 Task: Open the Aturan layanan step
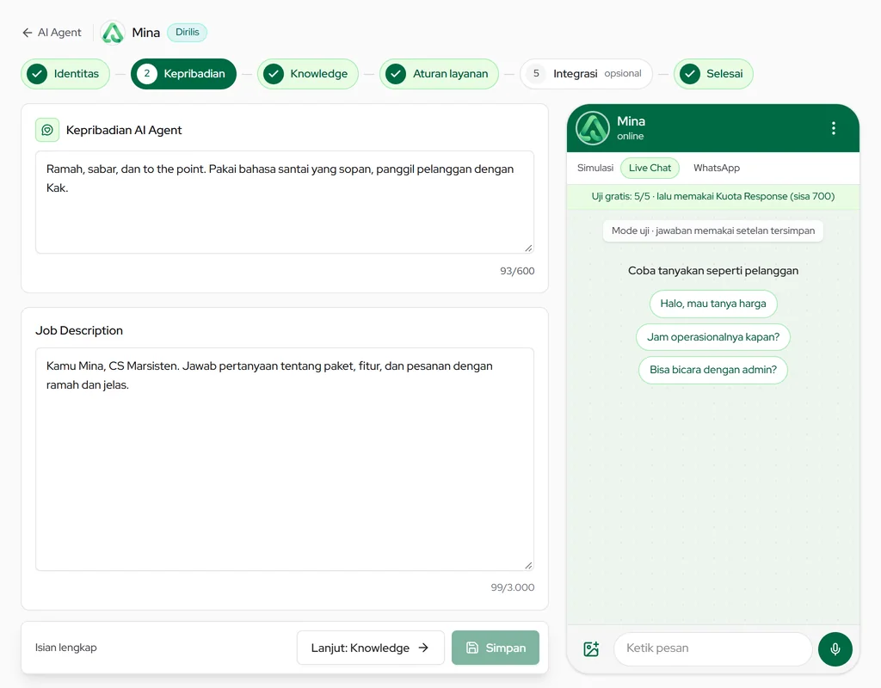point(439,74)
